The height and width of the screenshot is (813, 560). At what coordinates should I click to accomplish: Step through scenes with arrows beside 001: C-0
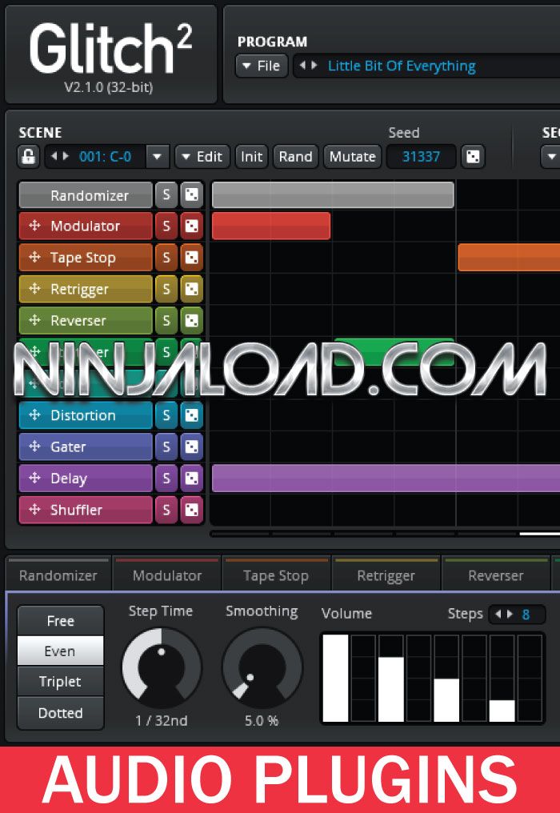60,156
